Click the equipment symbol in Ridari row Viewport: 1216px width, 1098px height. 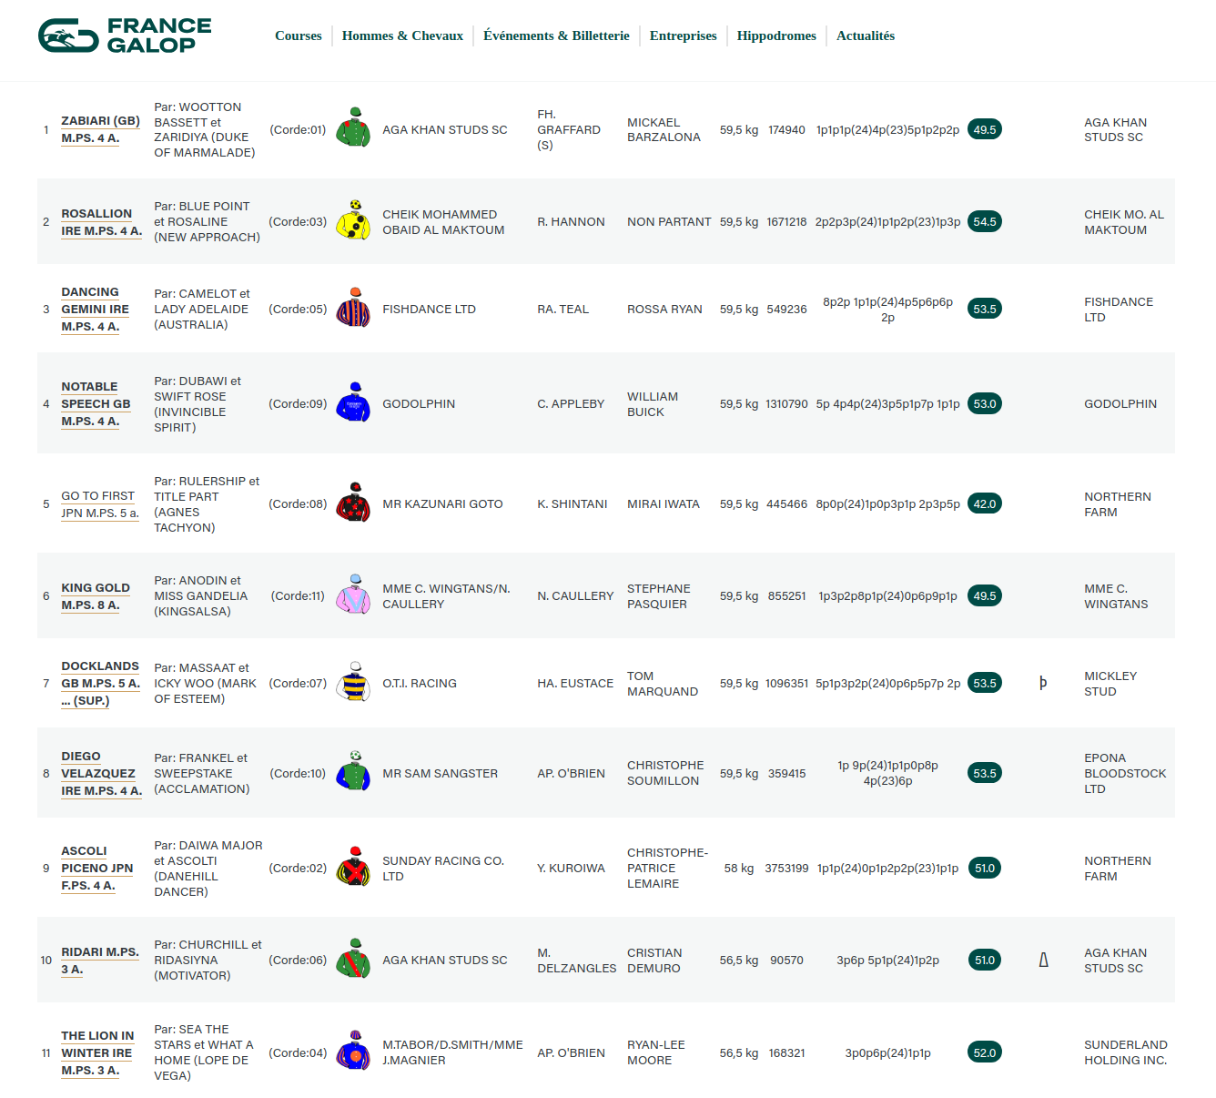tap(1044, 960)
